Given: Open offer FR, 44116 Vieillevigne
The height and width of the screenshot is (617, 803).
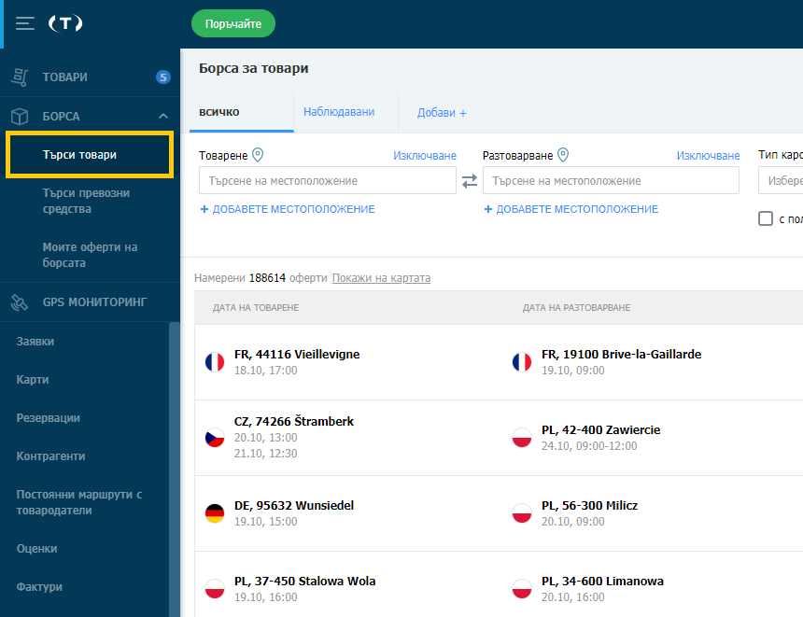Looking at the screenshot, I should (297, 355).
